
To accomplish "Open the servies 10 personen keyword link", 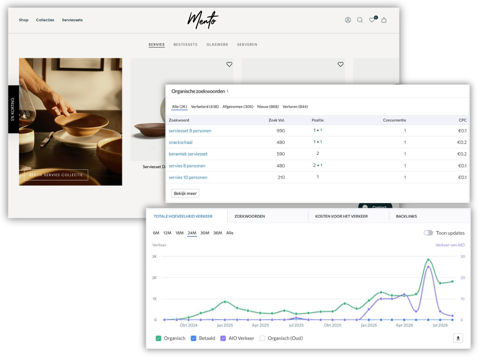I will pyautogui.click(x=188, y=177).
